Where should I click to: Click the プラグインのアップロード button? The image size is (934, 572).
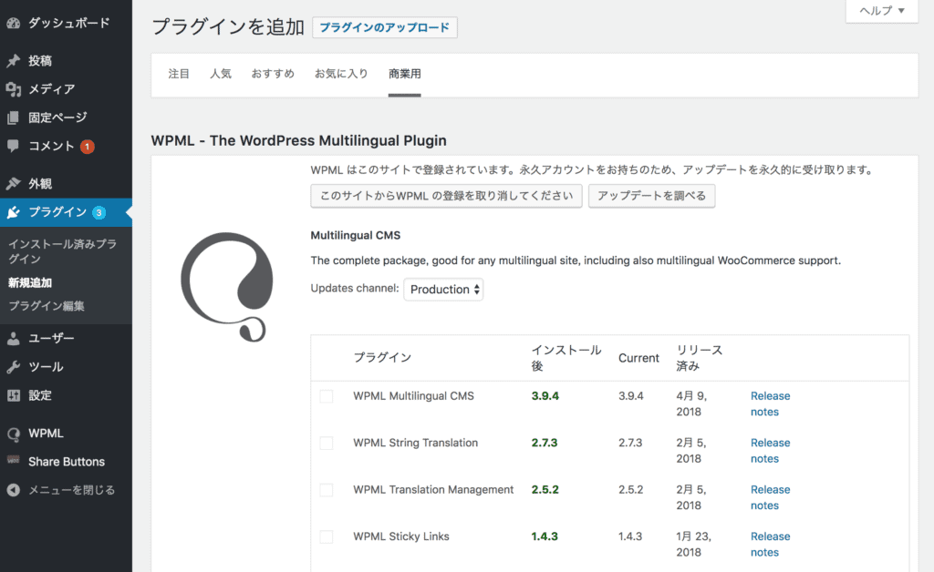385,27
